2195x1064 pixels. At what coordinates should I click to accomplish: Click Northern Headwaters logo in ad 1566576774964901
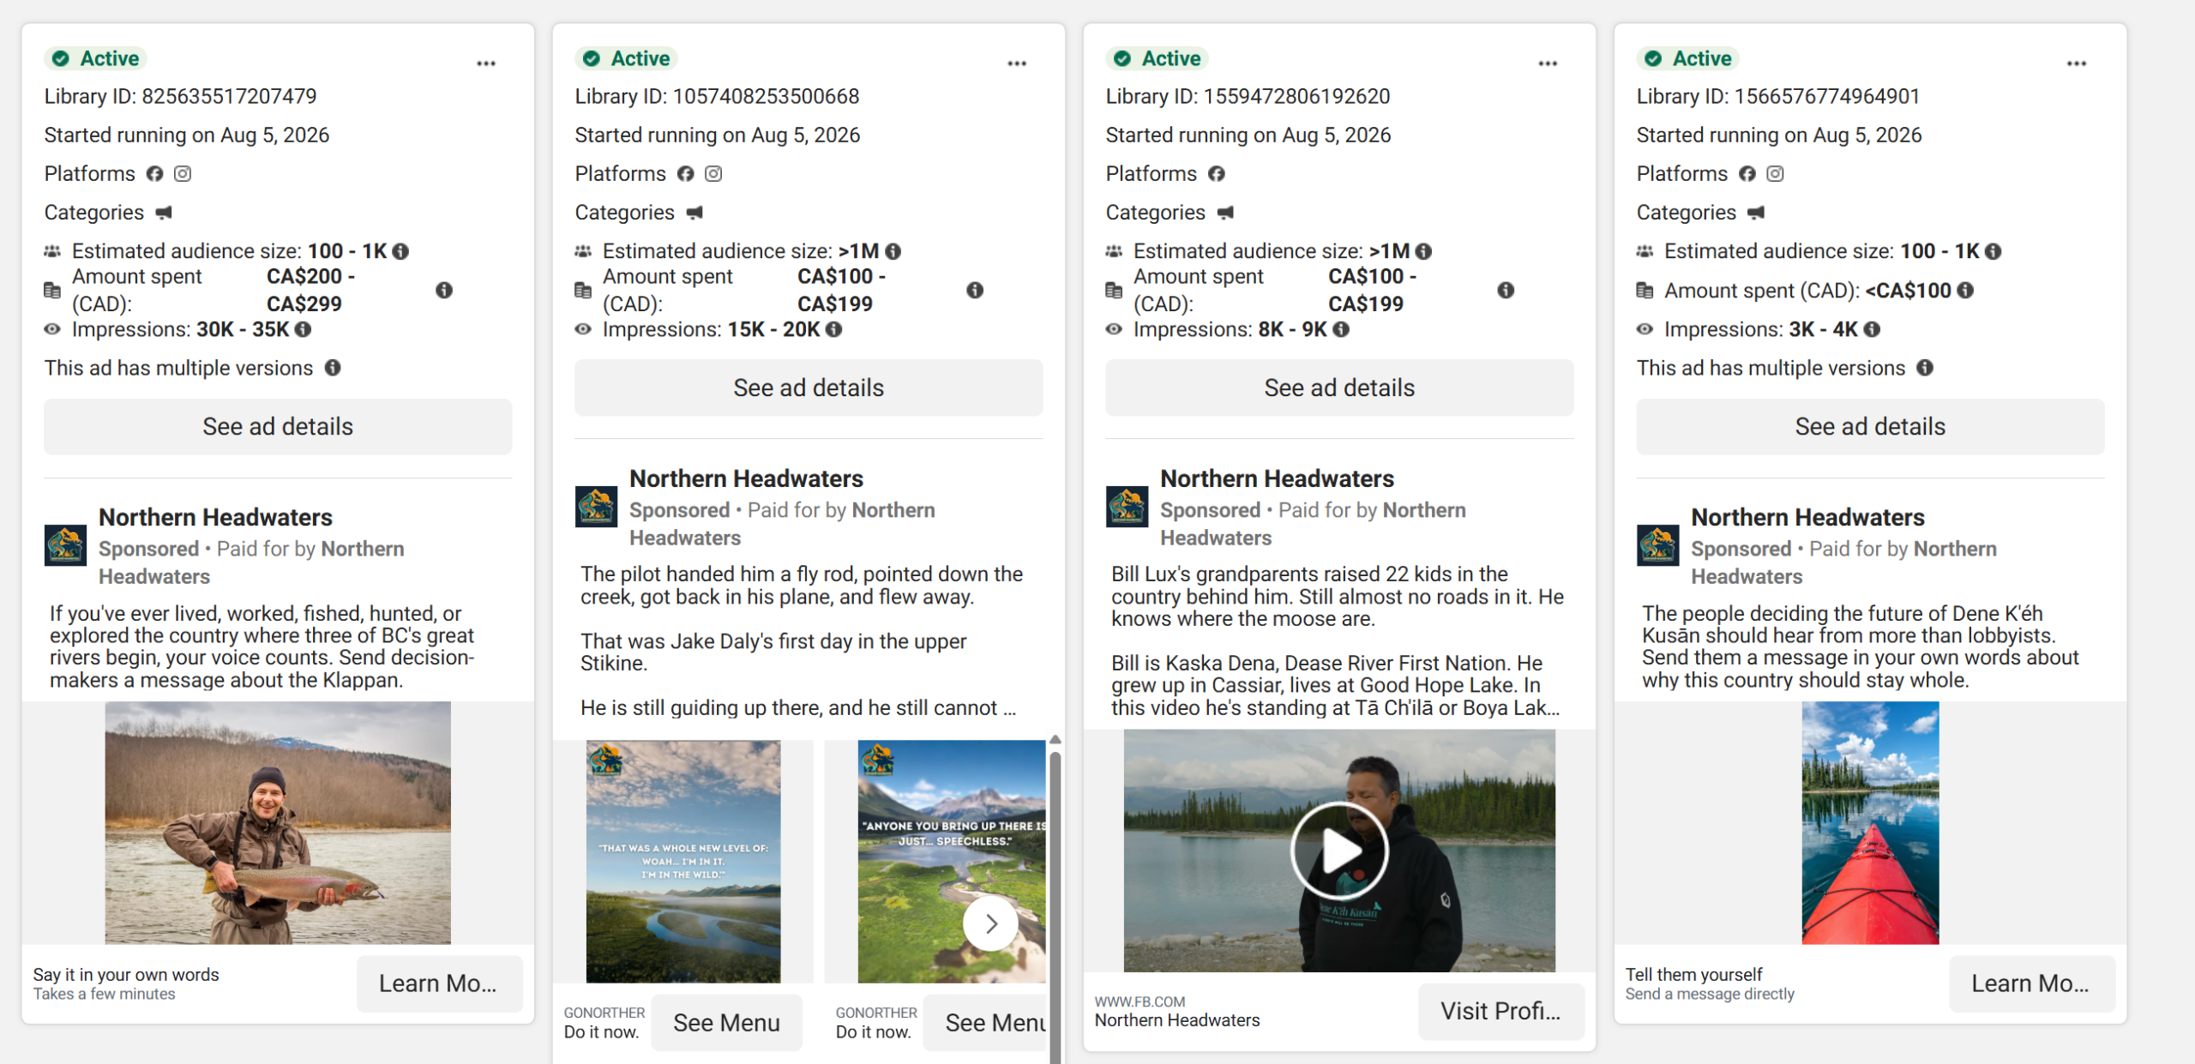tap(1657, 545)
